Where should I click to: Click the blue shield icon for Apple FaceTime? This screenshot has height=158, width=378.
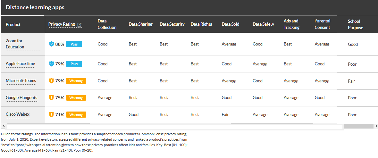point(51,64)
